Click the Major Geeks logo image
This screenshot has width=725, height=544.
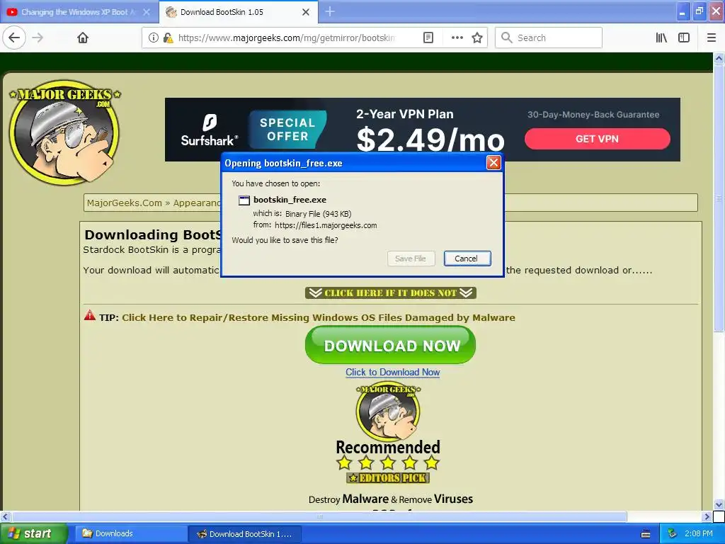(64, 132)
